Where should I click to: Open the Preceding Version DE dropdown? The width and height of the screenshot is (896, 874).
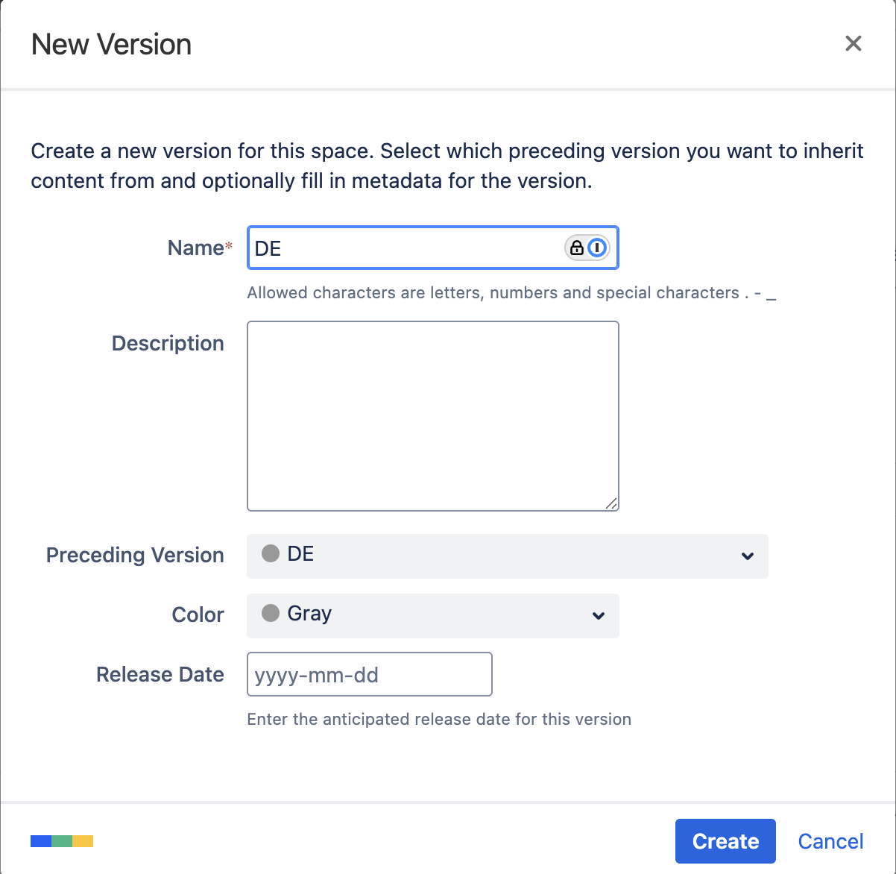click(x=507, y=556)
